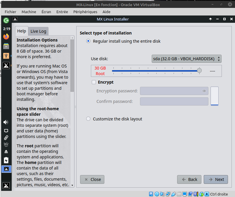Open the Périphériques menu

click(85, 12)
